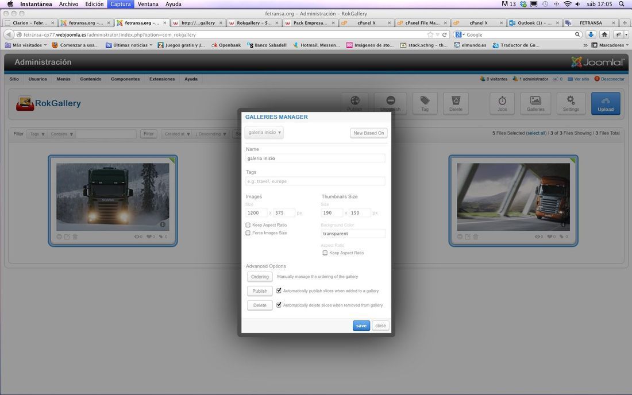Open the Captura menu in the macOS menu bar

121,4
